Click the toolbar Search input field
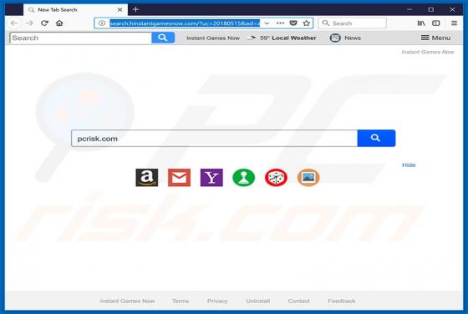Viewport: 468px width, 314px height. click(x=80, y=38)
